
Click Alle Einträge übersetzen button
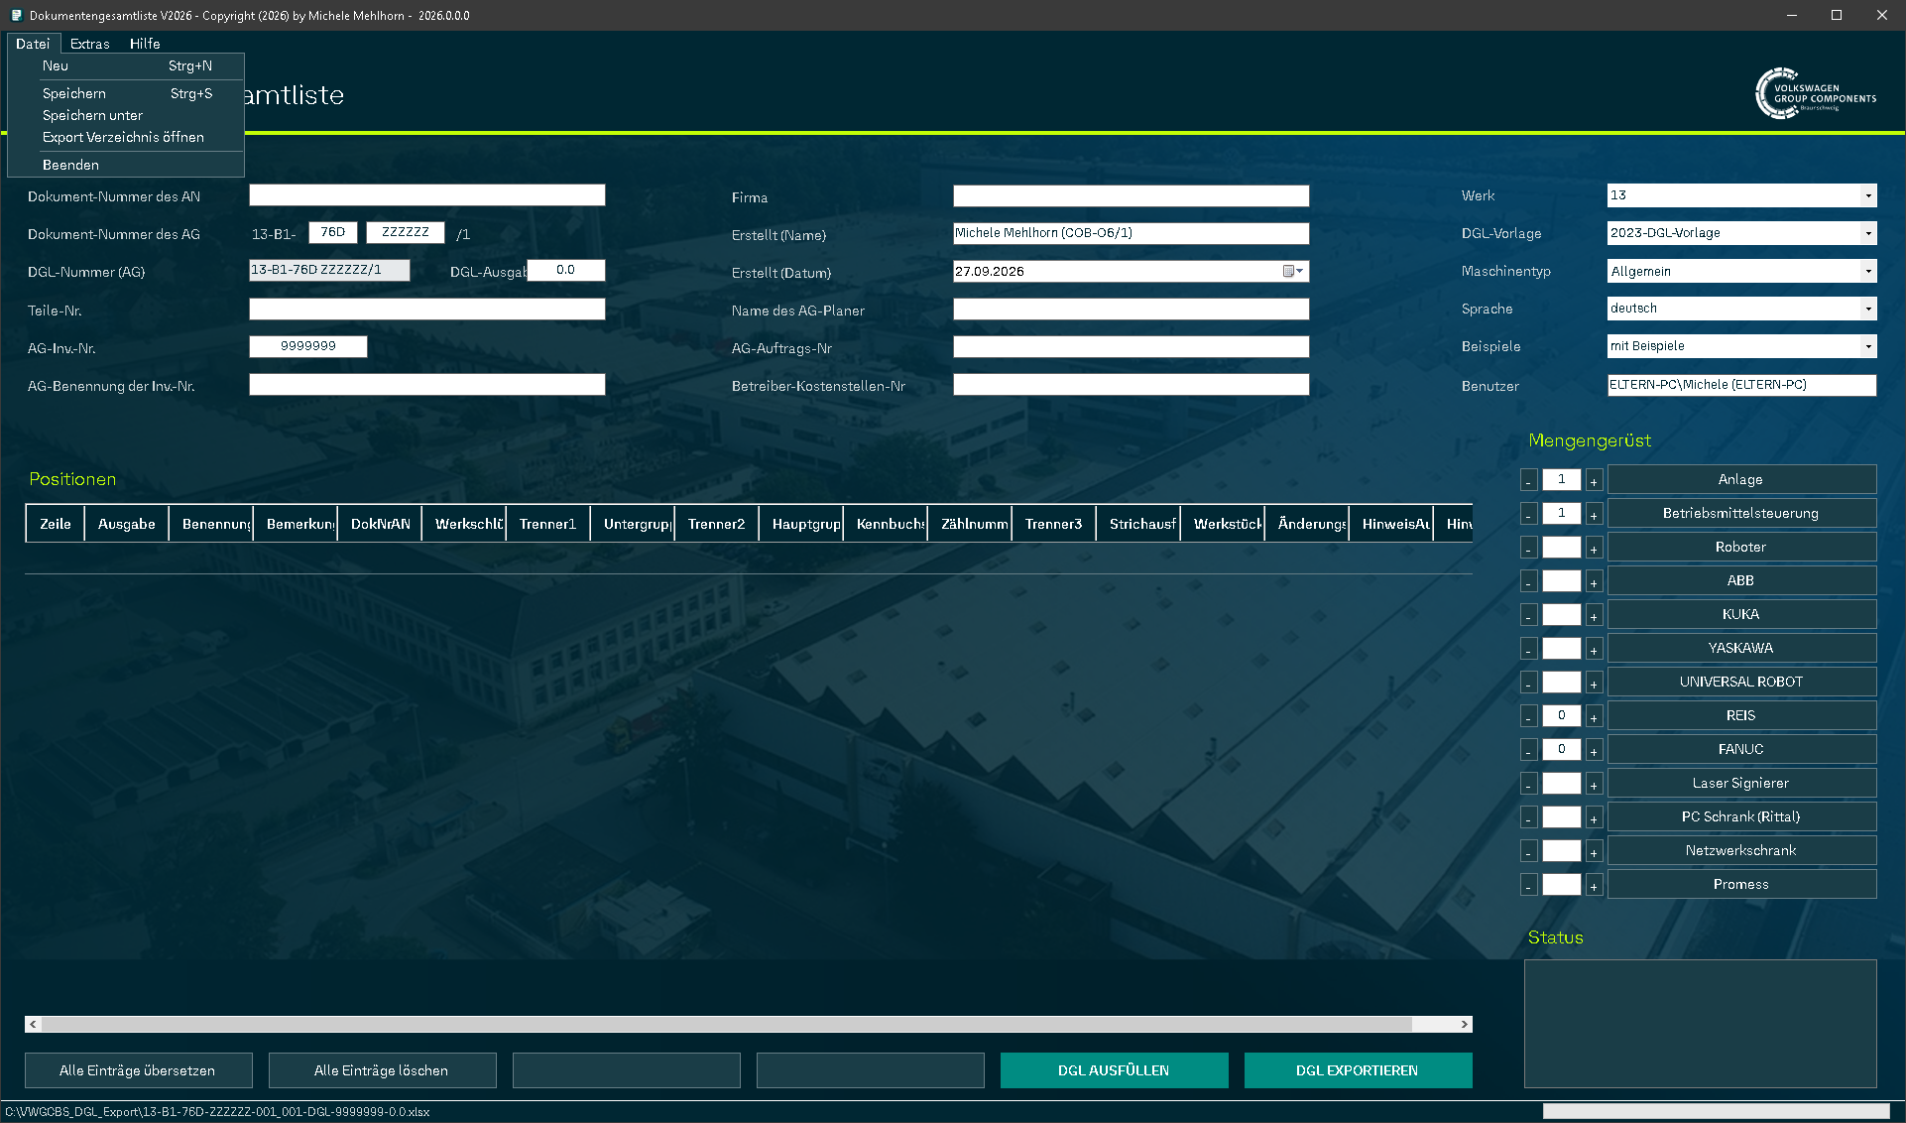coord(138,1070)
